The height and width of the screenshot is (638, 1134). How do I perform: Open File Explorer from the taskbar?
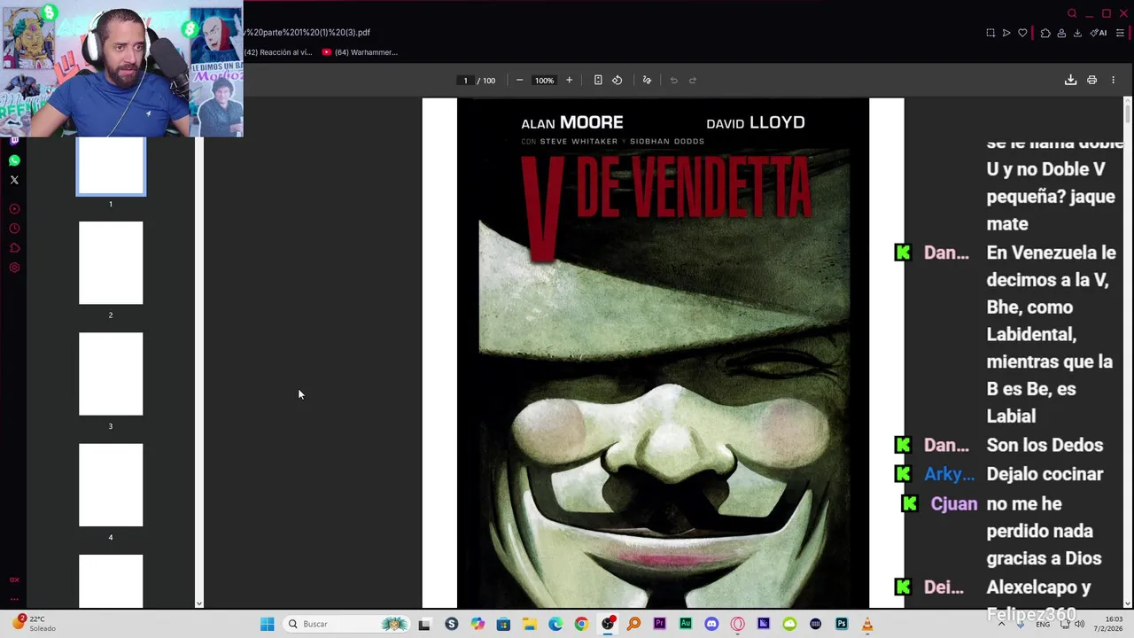[530, 624]
